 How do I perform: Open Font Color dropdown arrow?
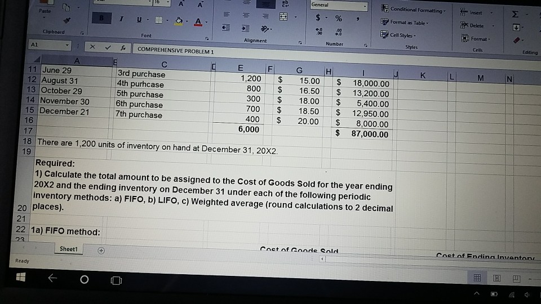(x=206, y=23)
